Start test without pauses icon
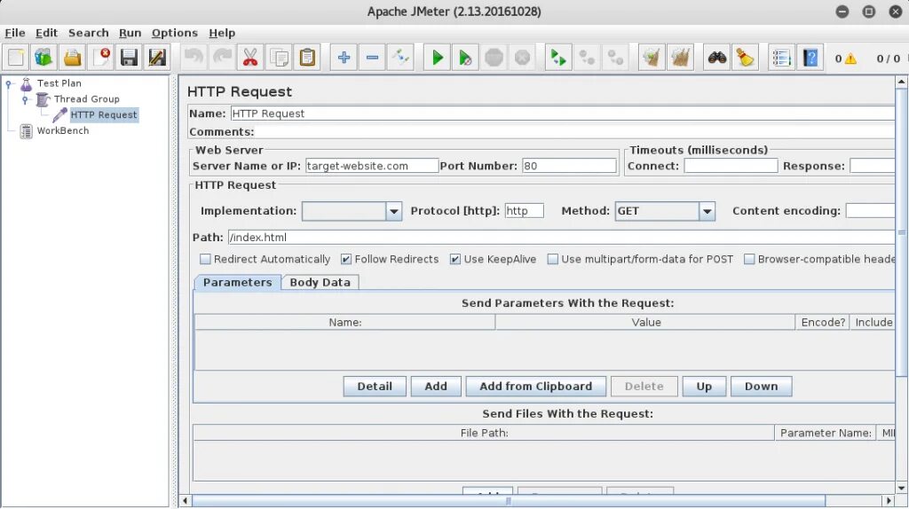The width and height of the screenshot is (909, 509). 465,58
